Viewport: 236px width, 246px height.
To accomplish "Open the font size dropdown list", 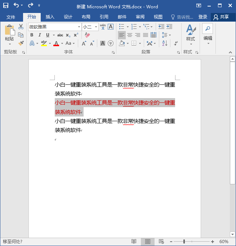I will pos(96,27).
